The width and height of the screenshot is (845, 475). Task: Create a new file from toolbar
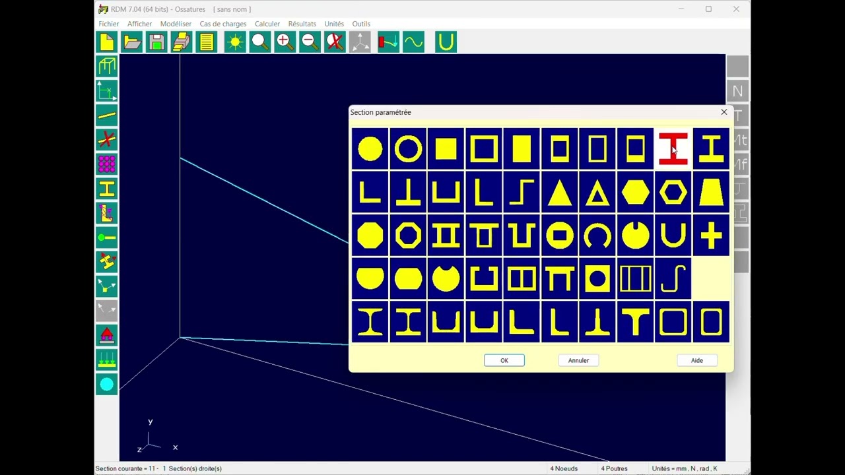pos(107,42)
